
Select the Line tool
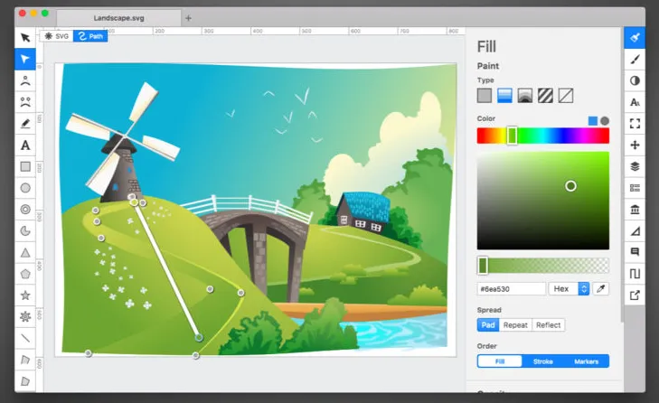point(25,338)
